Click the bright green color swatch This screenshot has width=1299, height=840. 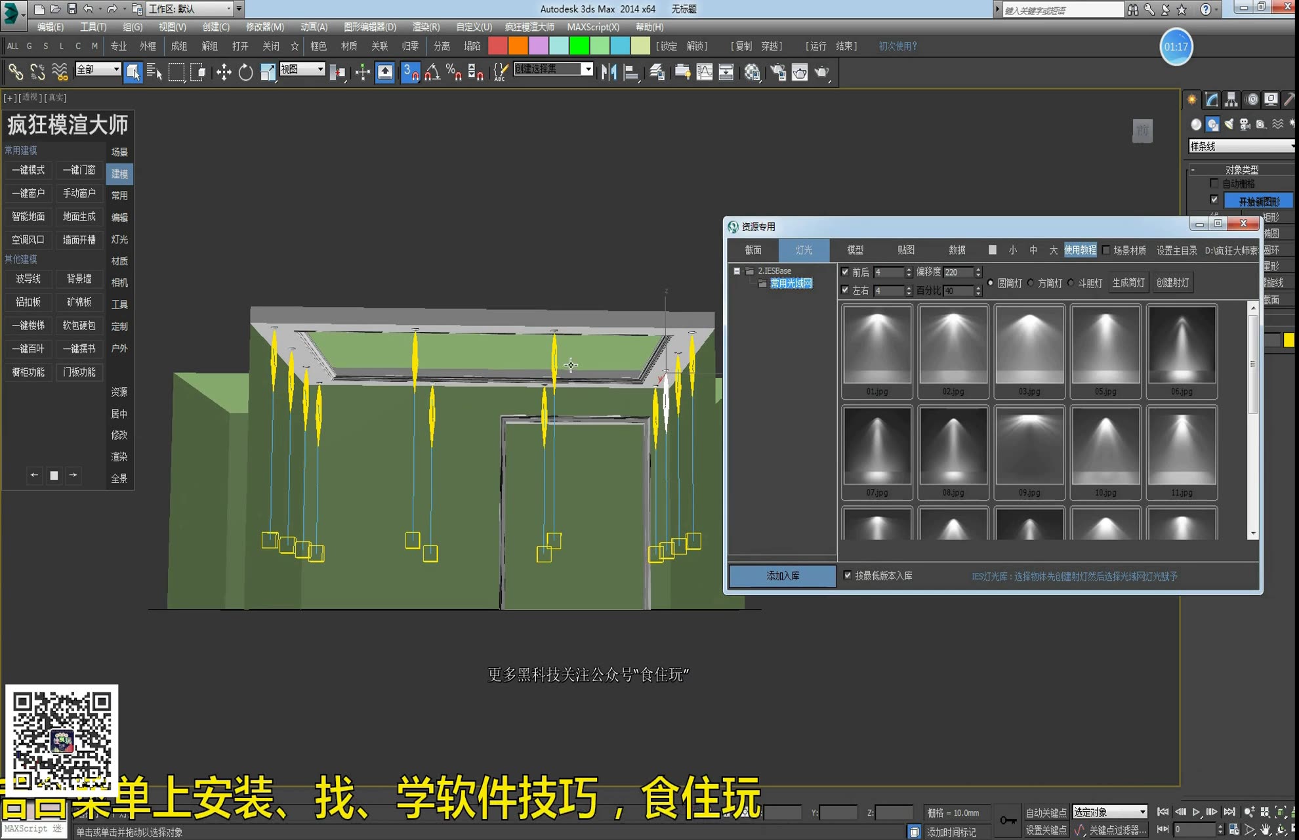click(579, 46)
